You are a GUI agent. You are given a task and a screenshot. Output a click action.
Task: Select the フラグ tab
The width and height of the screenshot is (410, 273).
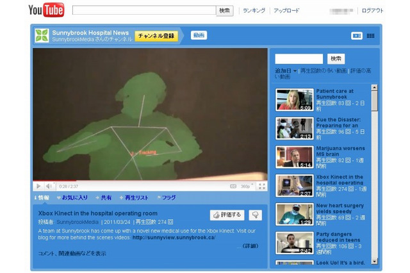coord(167,197)
